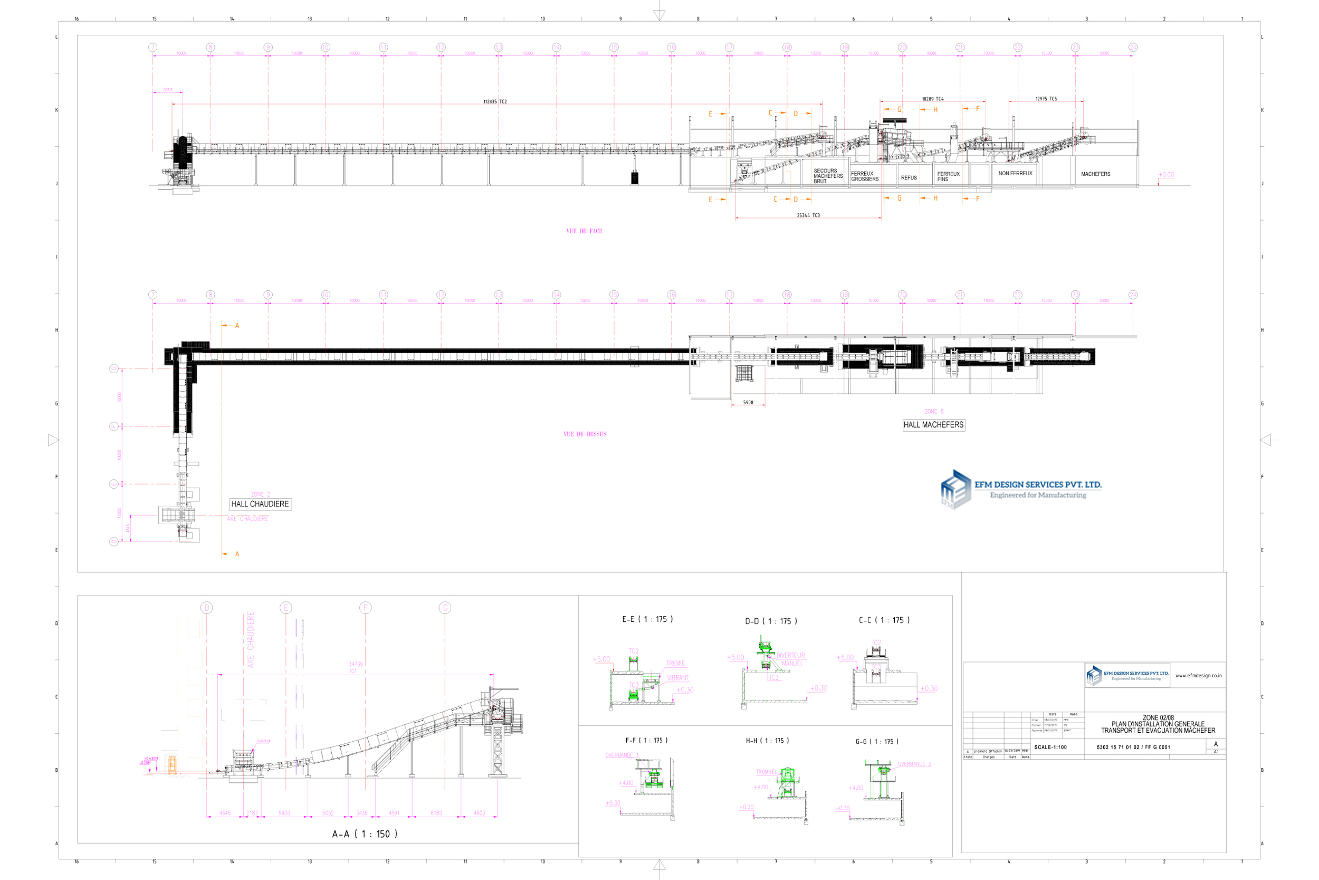This screenshot has width=1319, height=880.
Task: Open the www.efmdesign.co.in link
Action: pos(1198,676)
